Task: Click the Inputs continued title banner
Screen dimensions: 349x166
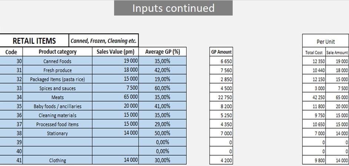Action: (173, 8)
